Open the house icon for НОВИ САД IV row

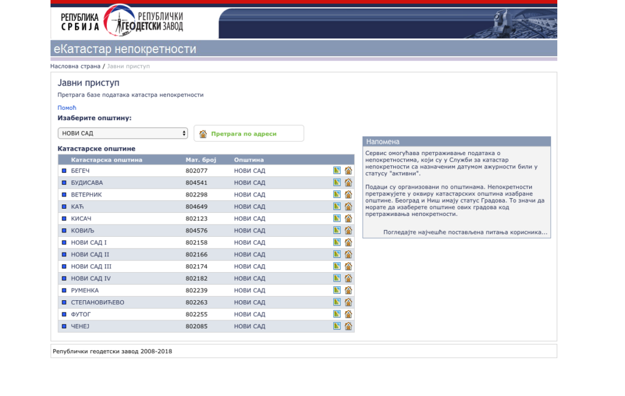pyautogui.click(x=349, y=278)
